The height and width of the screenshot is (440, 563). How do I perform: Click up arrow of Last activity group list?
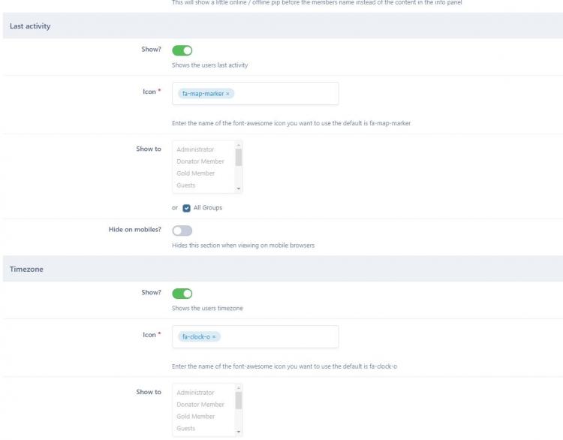pyautogui.click(x=239, y=145)
